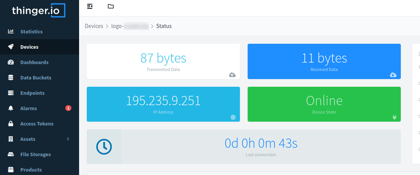Image resolution: width=420 pixels, height=175 pixels.
Task: Click the Transmitted Data cloud upload icon
Action: point(232,75)
